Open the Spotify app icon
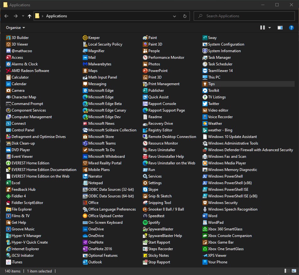The height and width of the screenshot is (275, 299). point(145,223)
